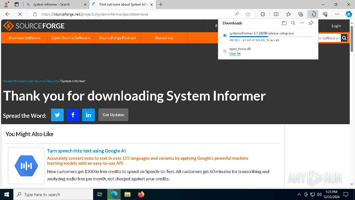The width and height of the screenshot is (355, 200).
Task: Click the SourceForge search magnifier button
Action: point(344,38)
